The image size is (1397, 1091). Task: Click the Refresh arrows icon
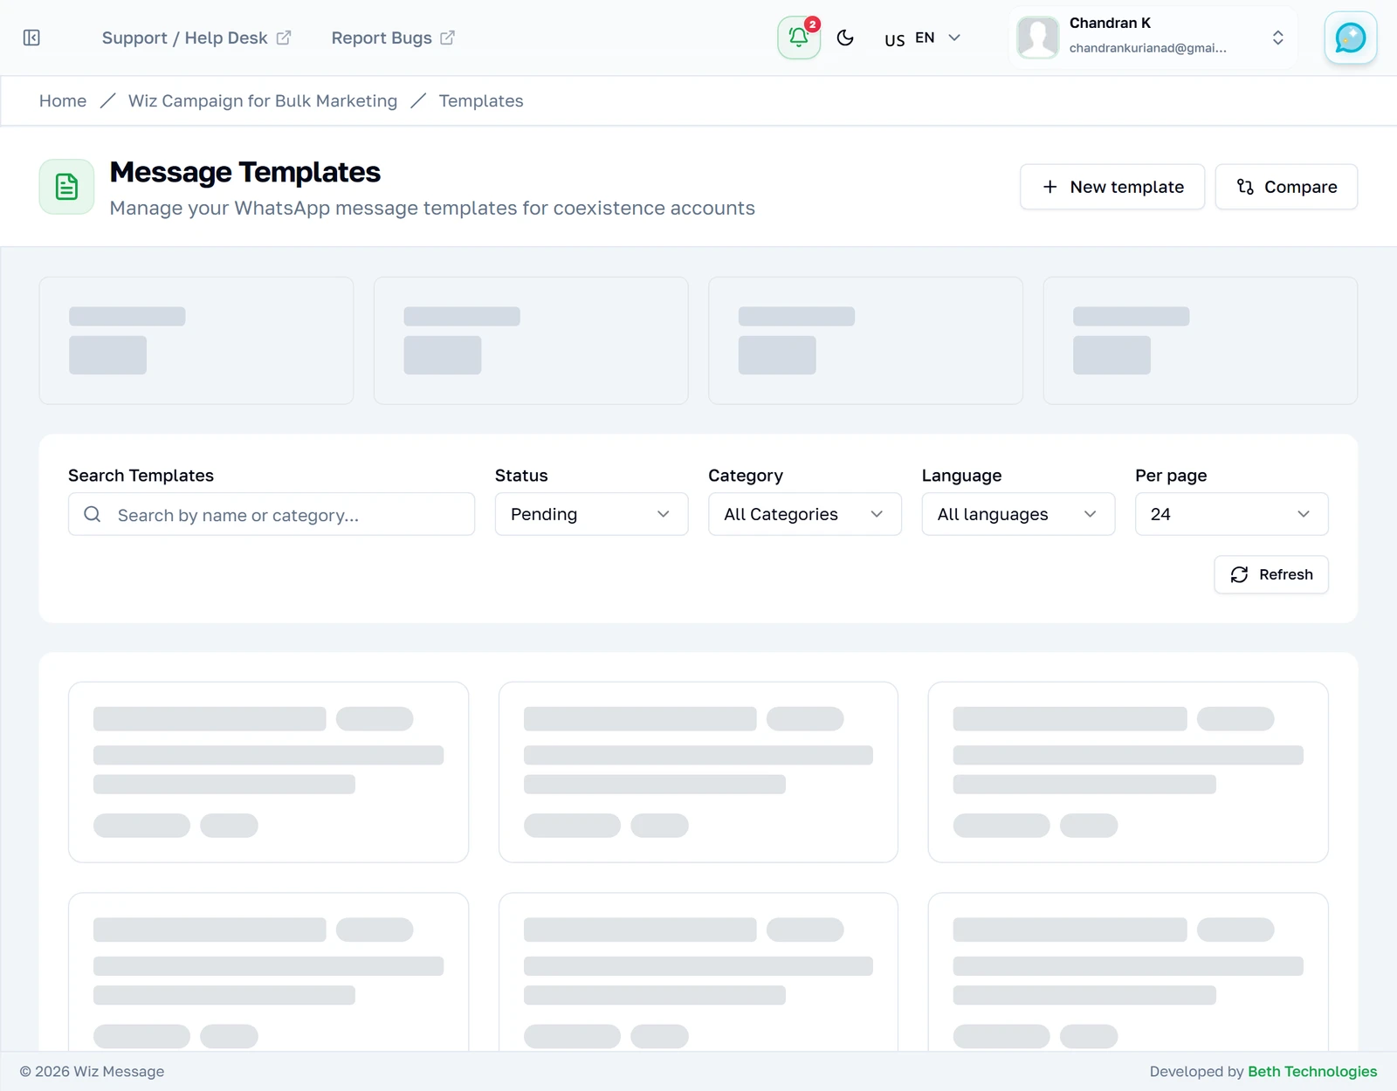(x=1239, y=574)
